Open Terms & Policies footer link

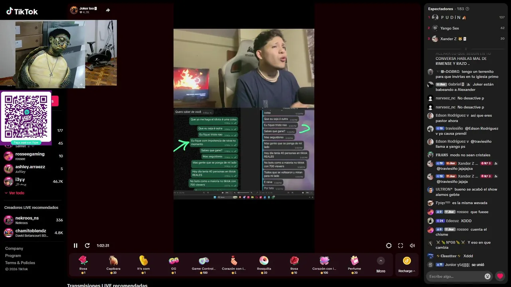pyautogui.click(x=20, y=263)
